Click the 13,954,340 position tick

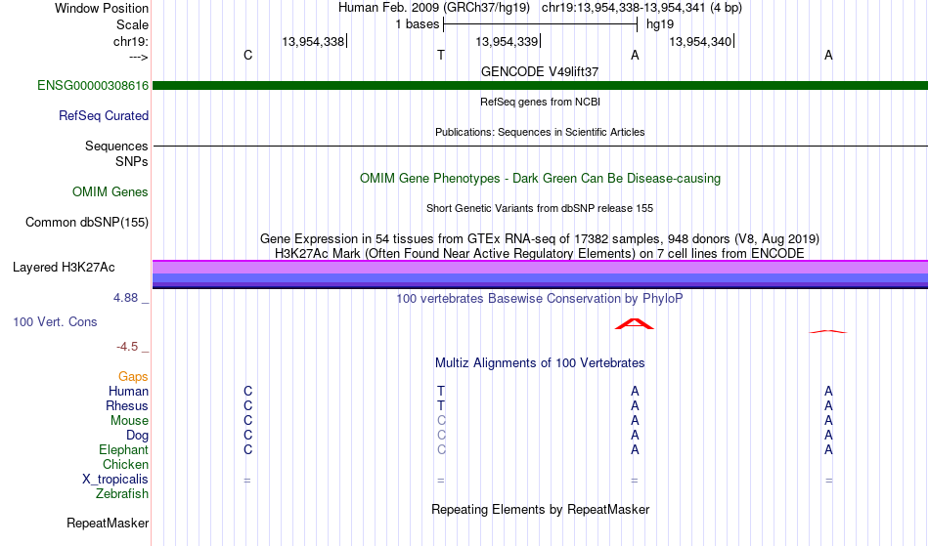(x=702, y=41)
